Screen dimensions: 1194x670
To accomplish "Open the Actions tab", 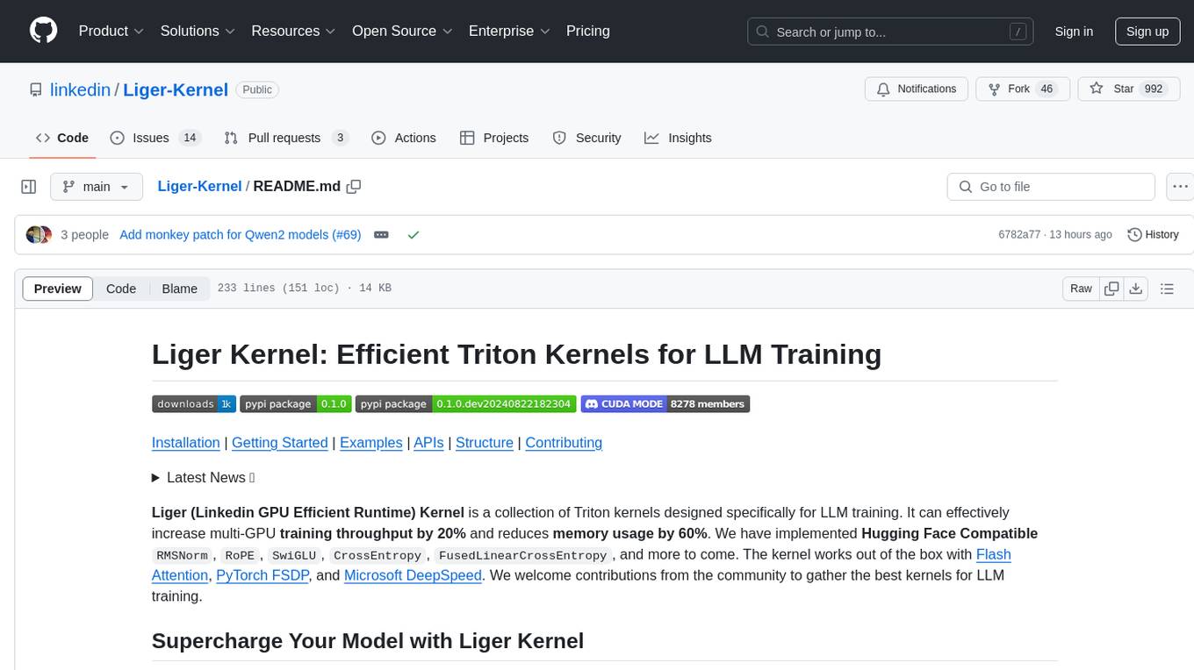I will 404,138.
